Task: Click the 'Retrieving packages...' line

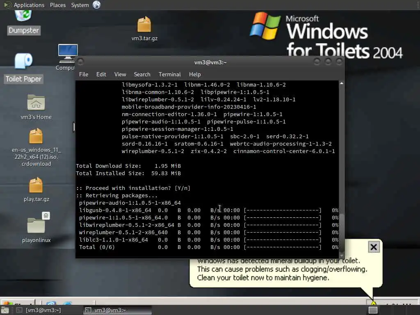Action: click(117, 196)
